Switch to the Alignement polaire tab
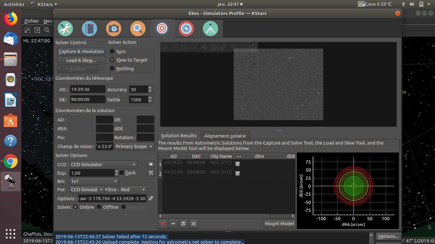Viewport: 435px width, 244px height. click(225, 136)
